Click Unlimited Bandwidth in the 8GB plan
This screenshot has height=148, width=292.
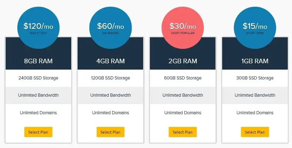click(x=38, y=95)
